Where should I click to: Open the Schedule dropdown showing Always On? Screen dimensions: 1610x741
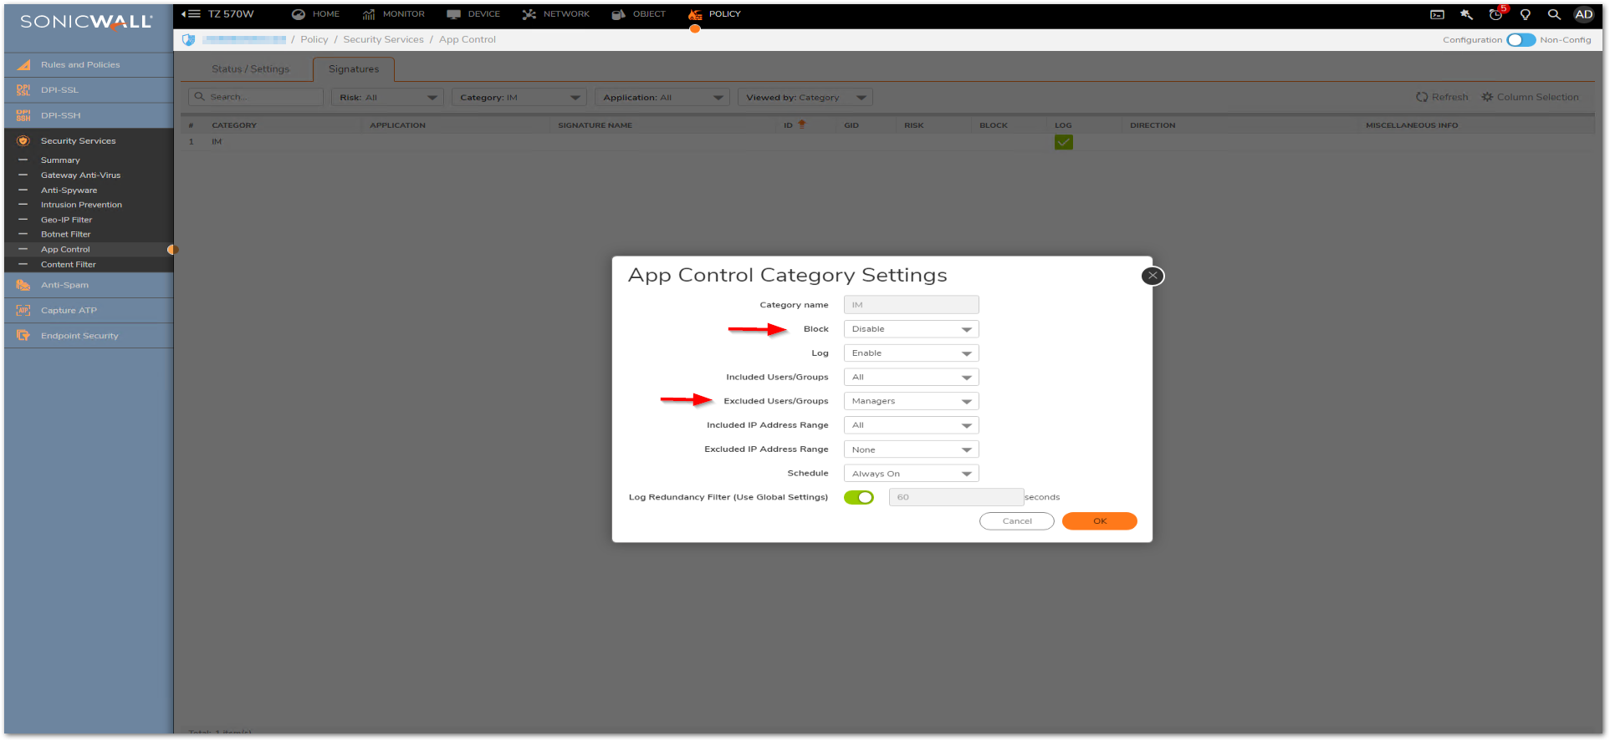click(x=911, y=474)
